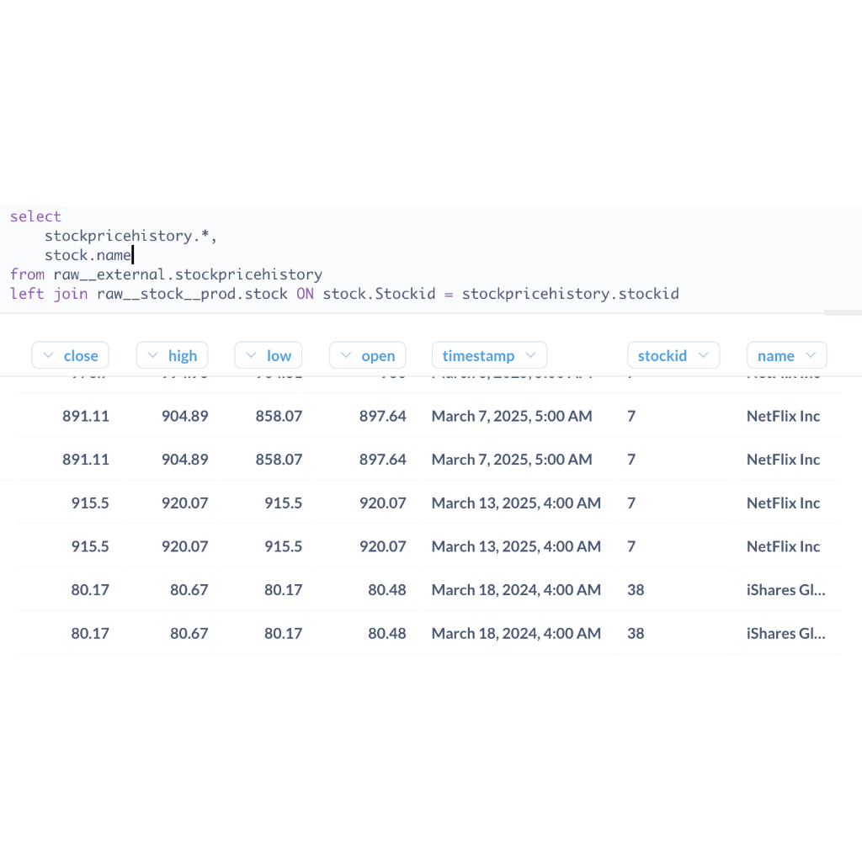Click the 80.48 open value in the last row

[x=386, y=633]
